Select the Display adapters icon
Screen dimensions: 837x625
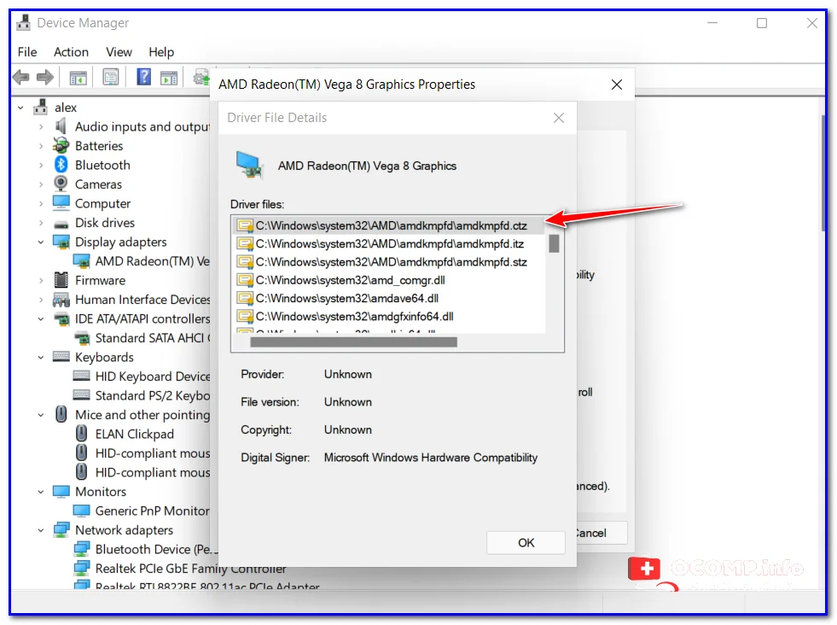tap(61, 242)
